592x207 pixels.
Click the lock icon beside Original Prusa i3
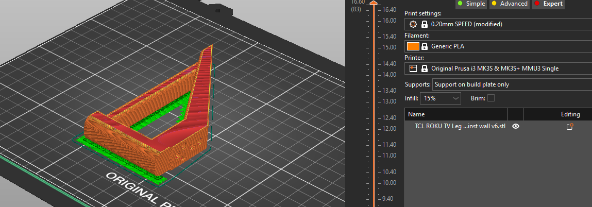tap(425, 68)
